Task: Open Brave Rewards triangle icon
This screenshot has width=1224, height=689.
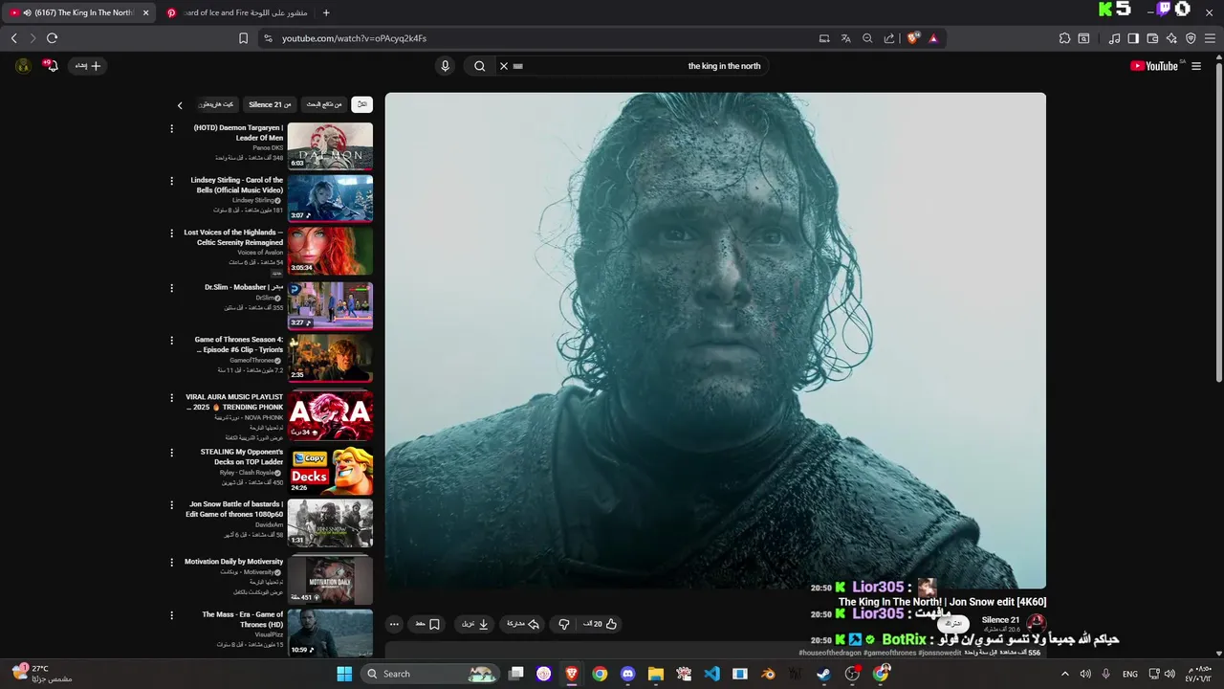Action: (x=933, y=38)
